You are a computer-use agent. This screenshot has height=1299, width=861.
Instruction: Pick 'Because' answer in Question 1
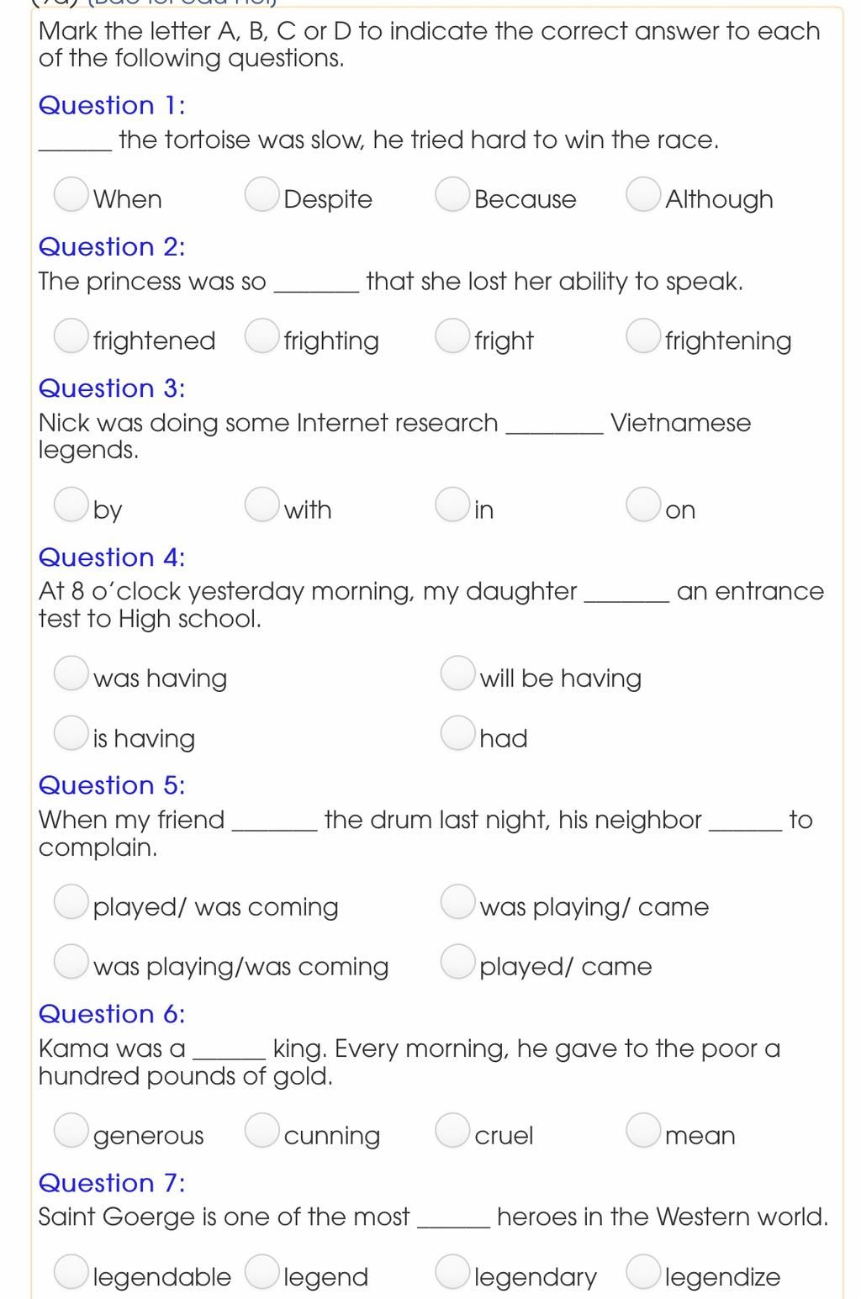click(453, 194)
